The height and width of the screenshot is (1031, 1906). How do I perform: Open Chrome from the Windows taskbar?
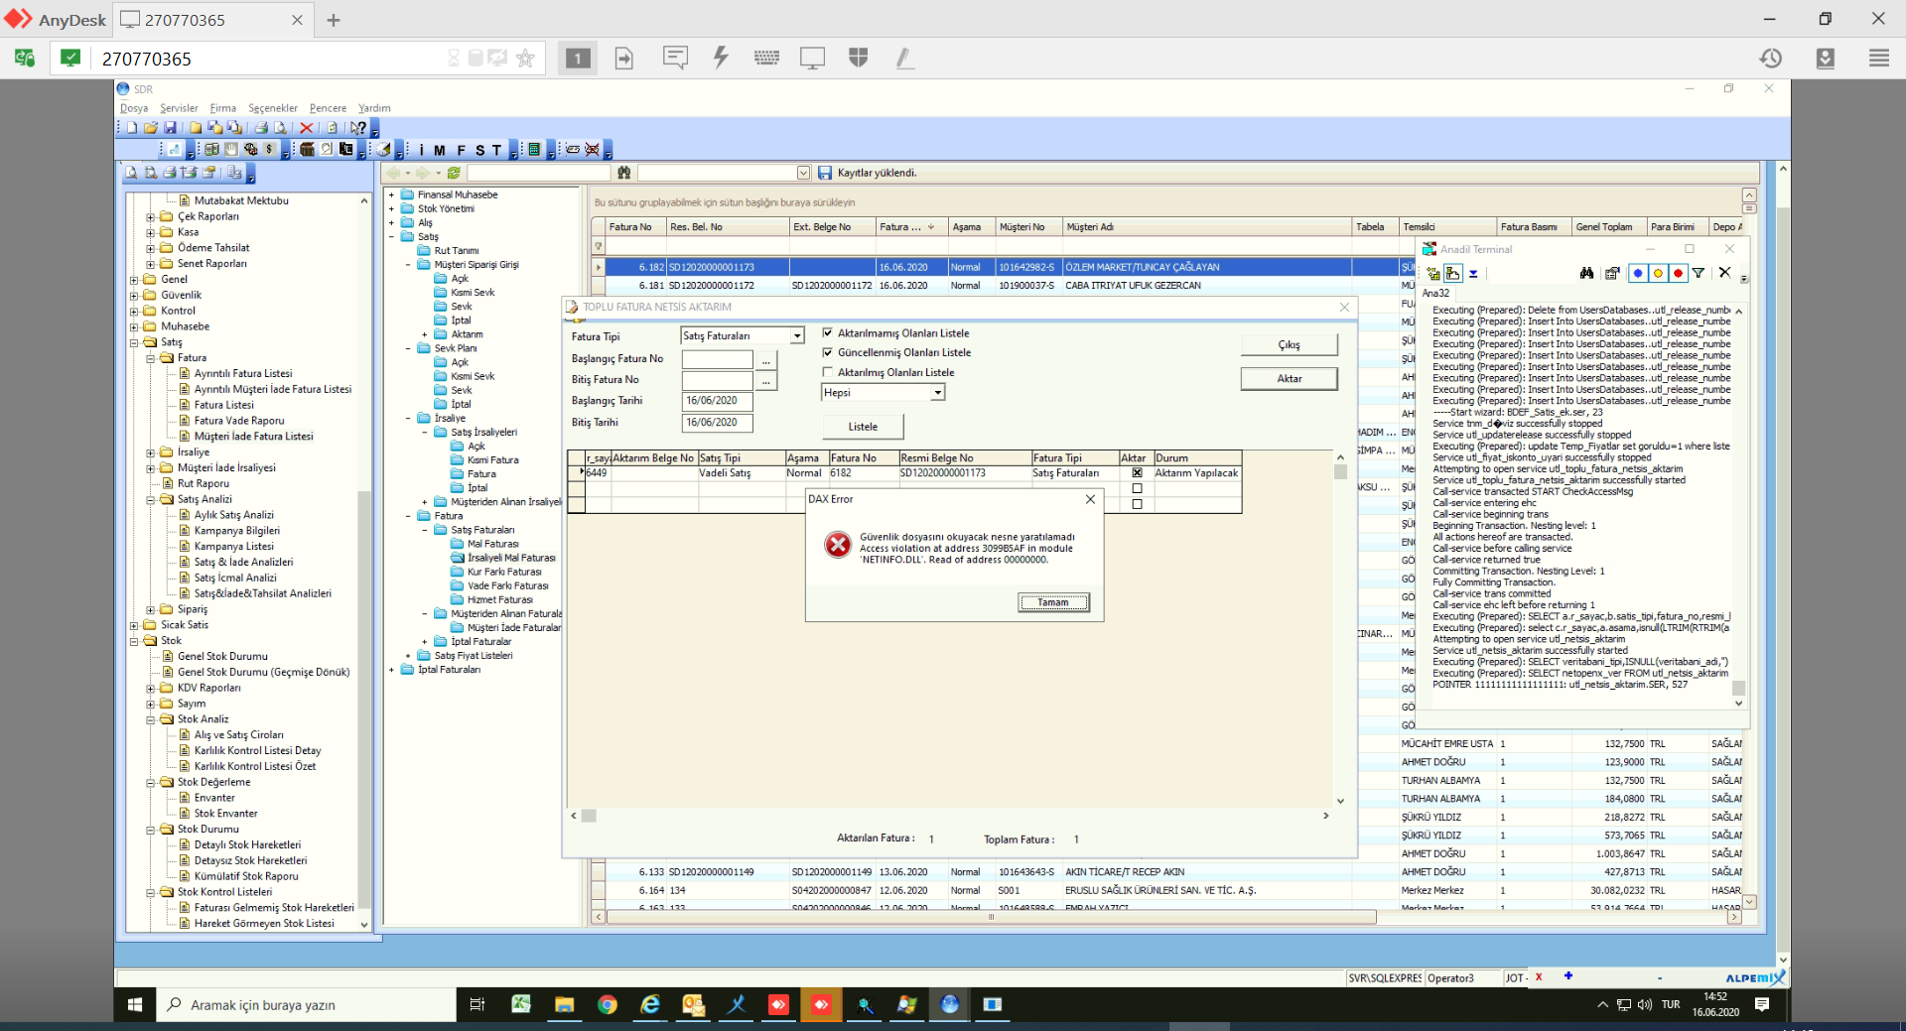point(608,1004)
